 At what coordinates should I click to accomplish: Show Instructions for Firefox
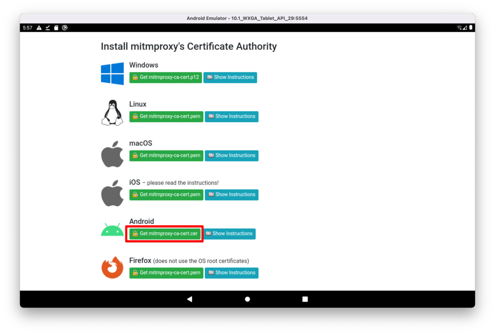coord(231,273)
